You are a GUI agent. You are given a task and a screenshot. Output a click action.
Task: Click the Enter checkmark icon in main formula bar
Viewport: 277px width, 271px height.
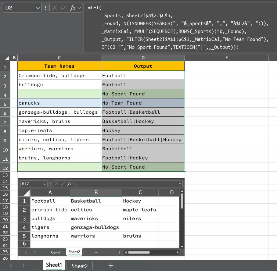click(63, 8)
